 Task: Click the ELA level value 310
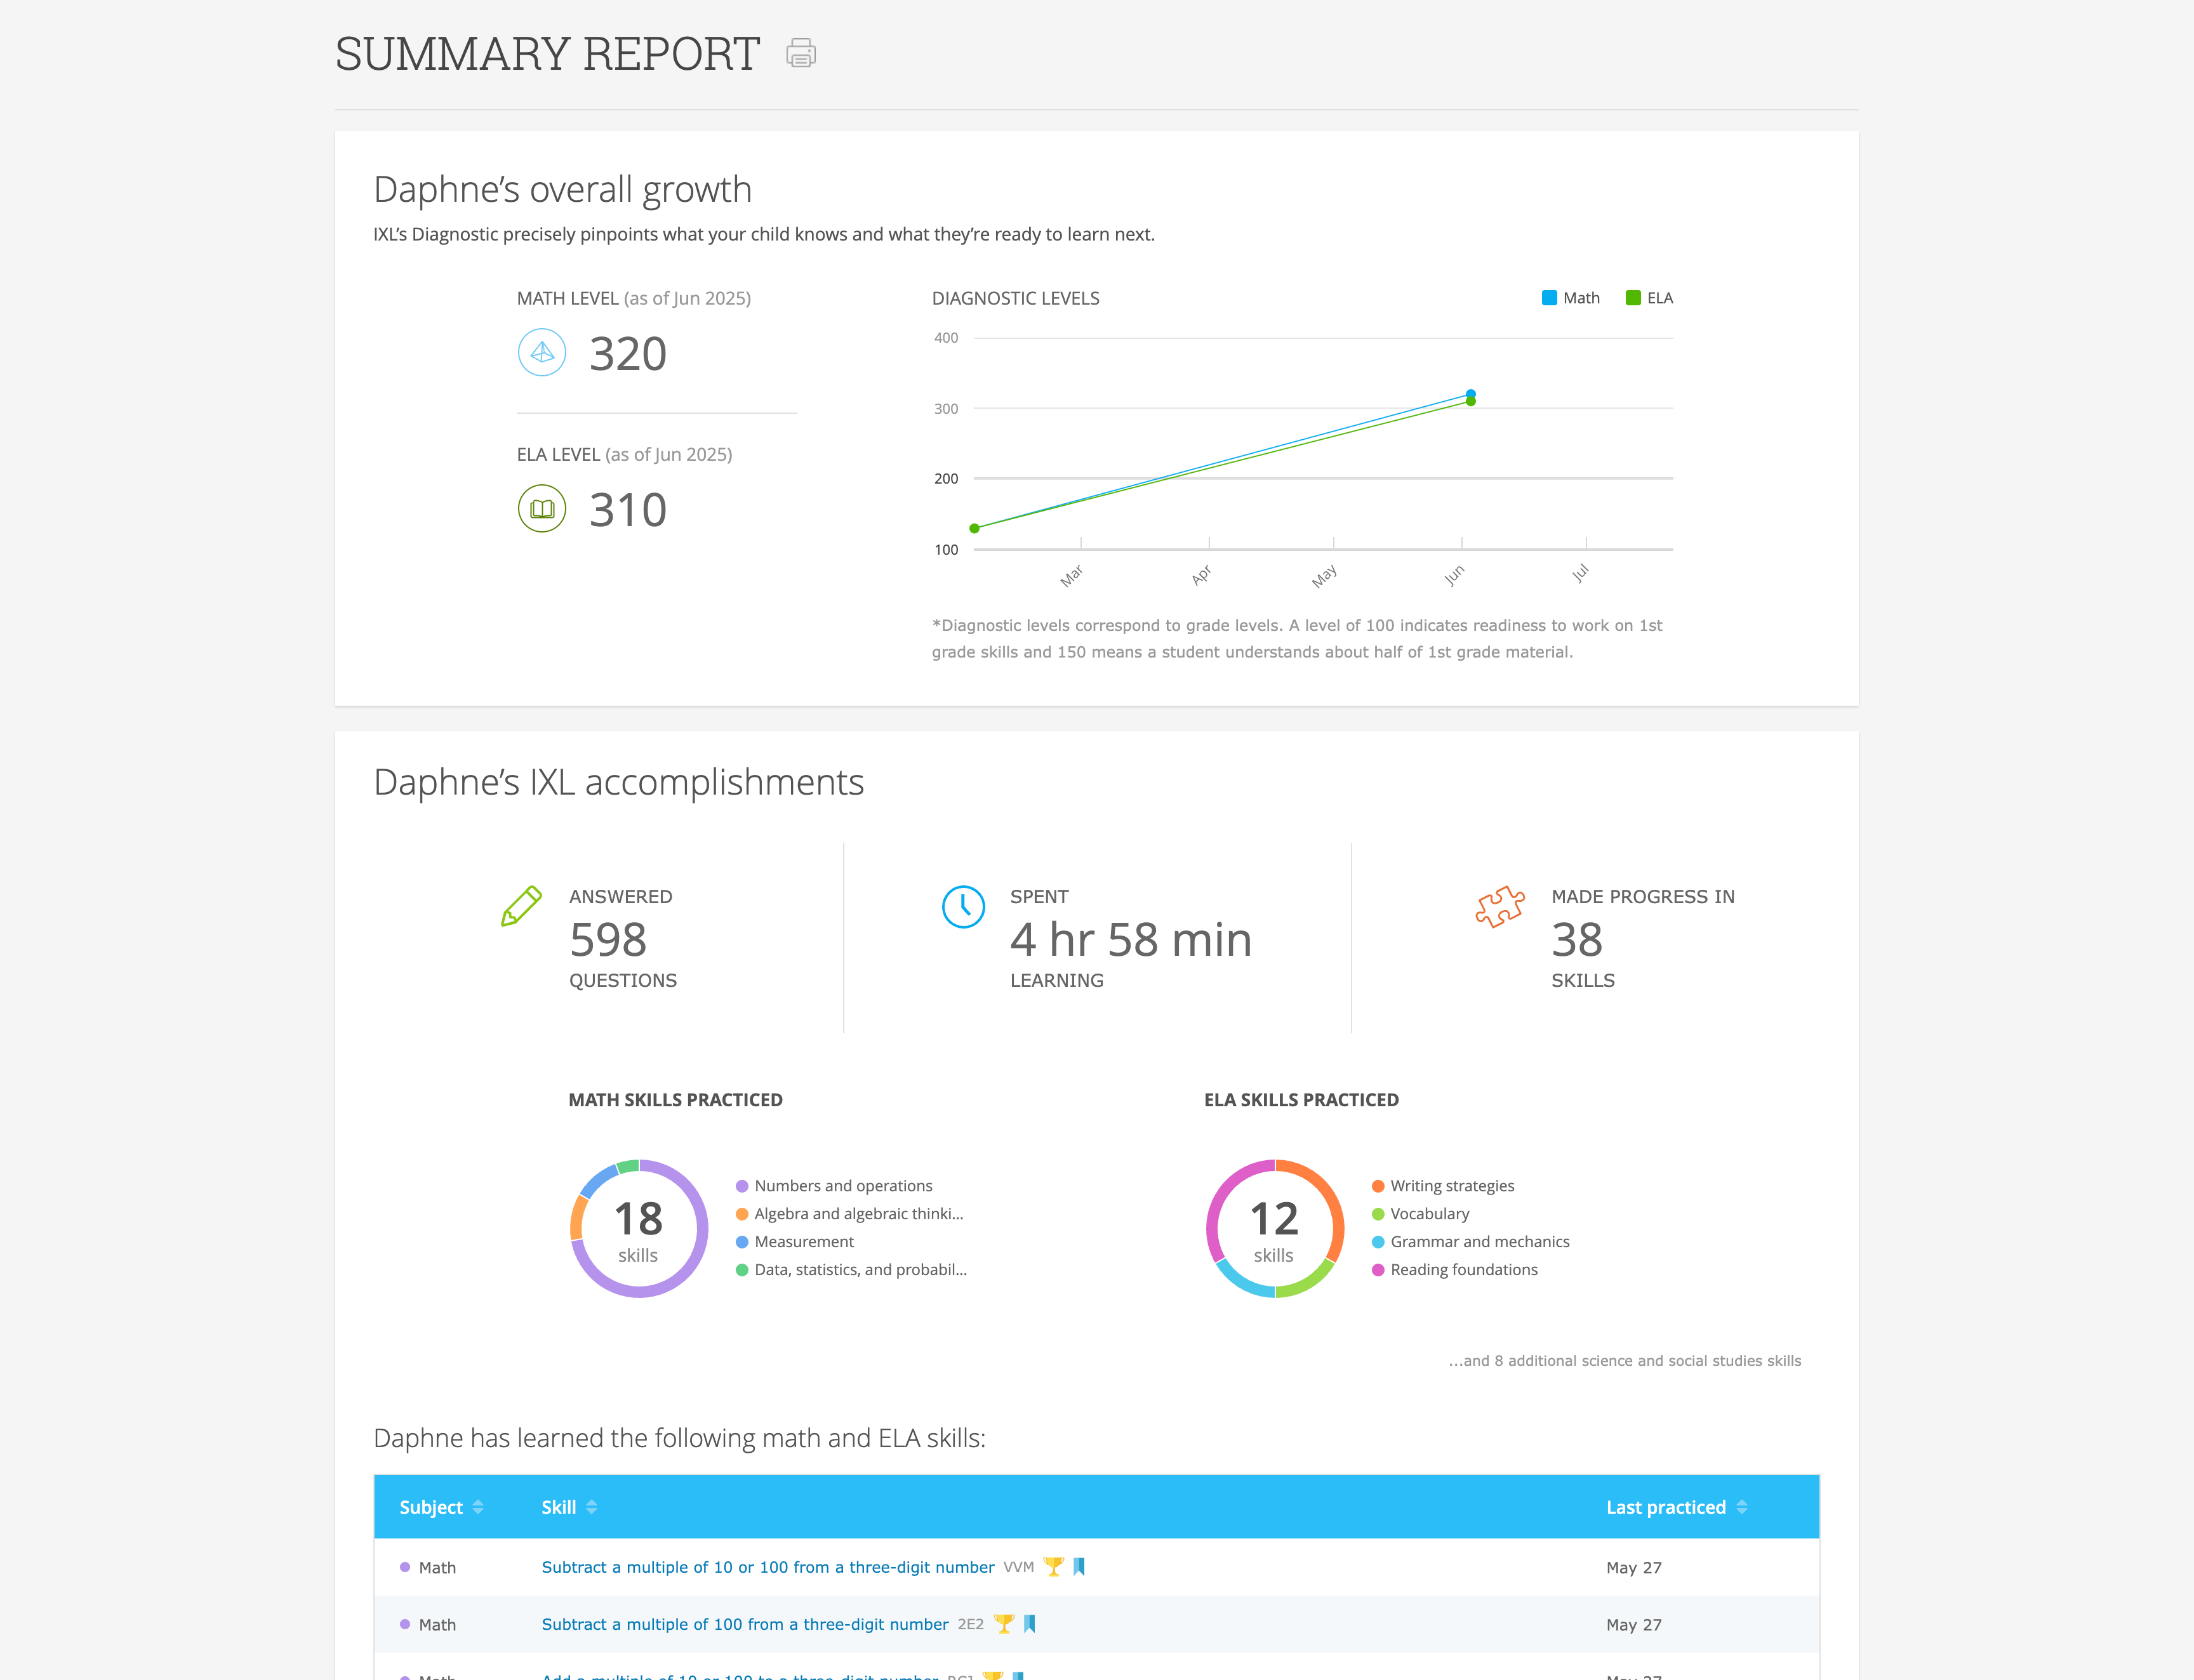pos(628,510)
